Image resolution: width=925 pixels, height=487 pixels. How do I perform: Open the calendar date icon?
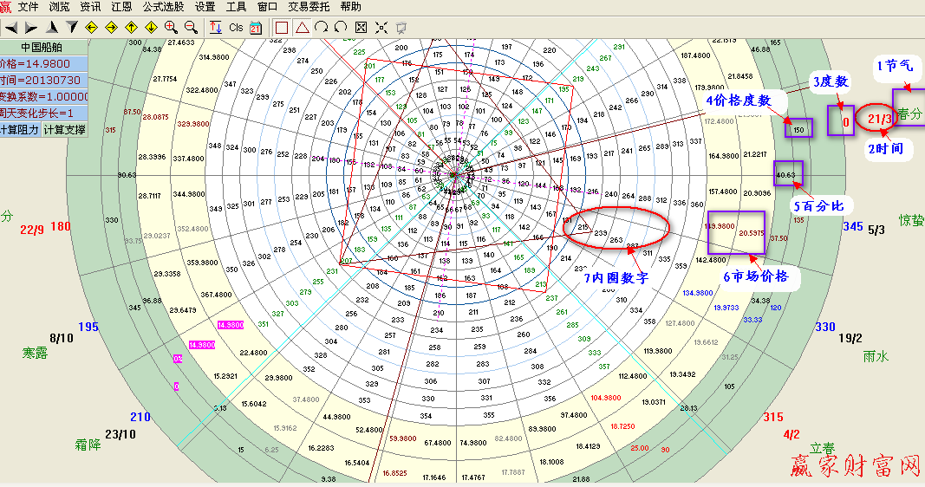256,28
